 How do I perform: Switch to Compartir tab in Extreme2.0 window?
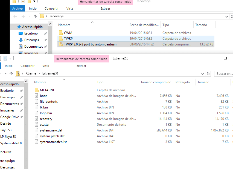tap(28, 66)
